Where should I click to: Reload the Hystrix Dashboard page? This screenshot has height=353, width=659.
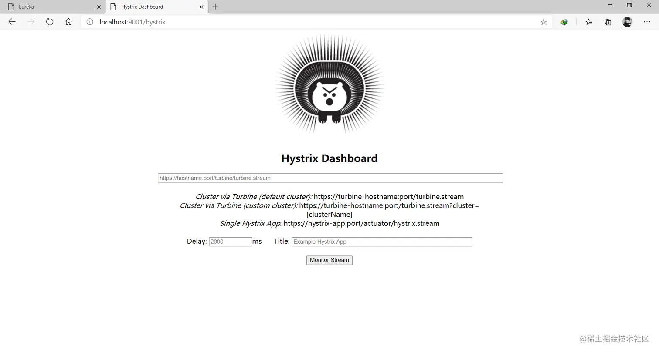pos(50,22)
